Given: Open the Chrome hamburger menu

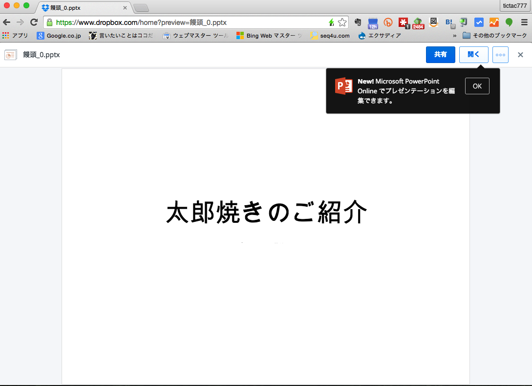Looking at the screenshot, I should click(524, 22).
